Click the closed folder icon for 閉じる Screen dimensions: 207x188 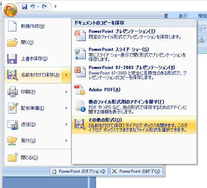coord(13,157)
